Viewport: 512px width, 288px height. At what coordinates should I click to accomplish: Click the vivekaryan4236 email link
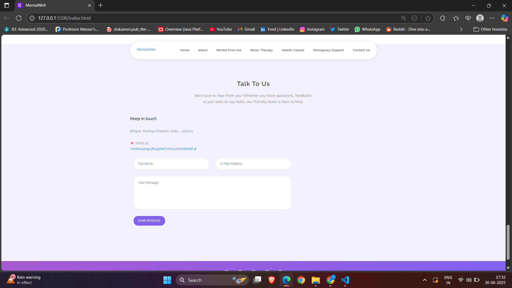163,149
